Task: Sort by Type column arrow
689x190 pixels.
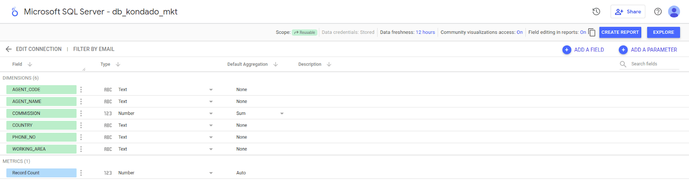Action: [118, 64]
